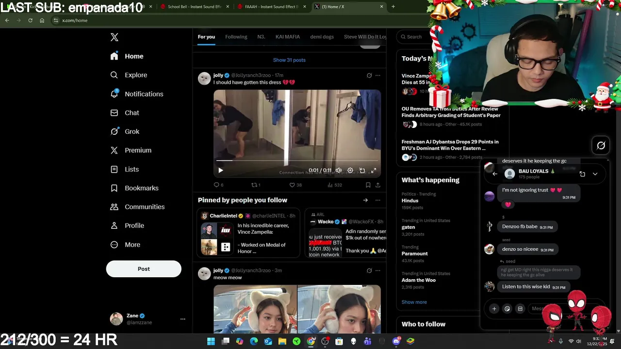Open emoji picker in chat
Screen dimensions: 621x349
[x=507, y=309]
